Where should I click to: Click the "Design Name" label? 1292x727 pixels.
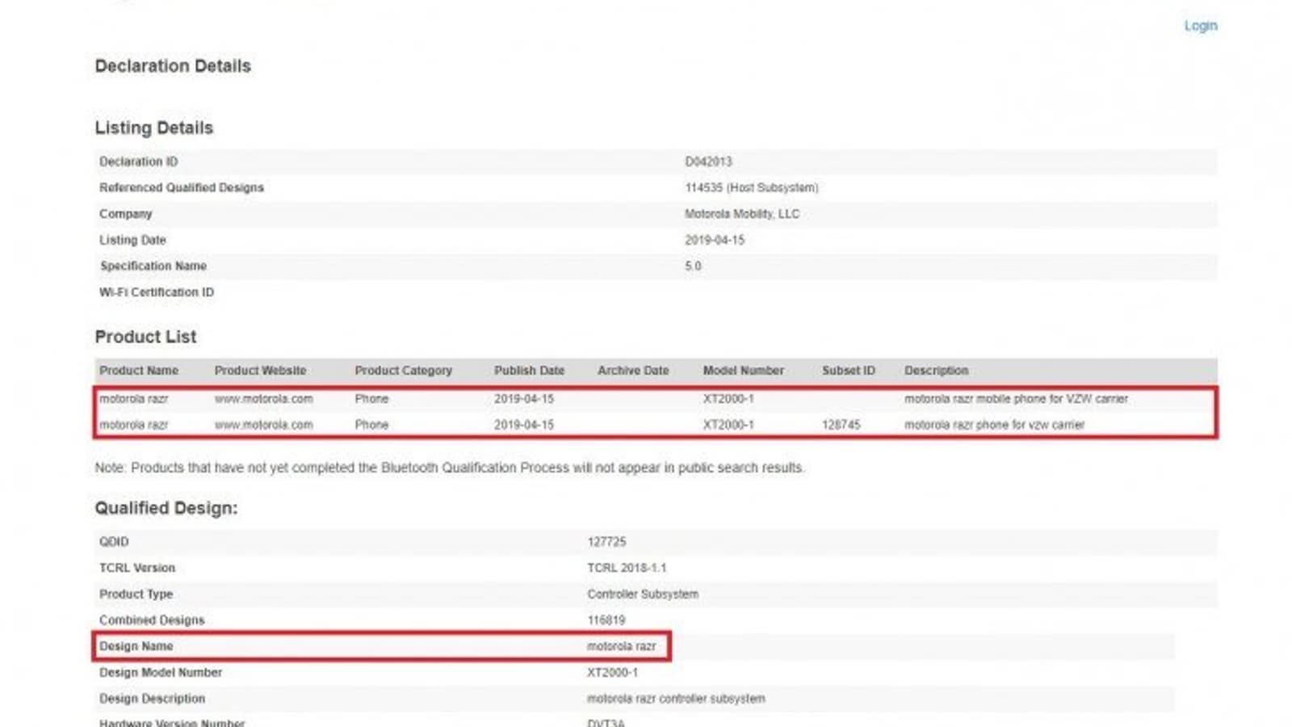point(136,646)
